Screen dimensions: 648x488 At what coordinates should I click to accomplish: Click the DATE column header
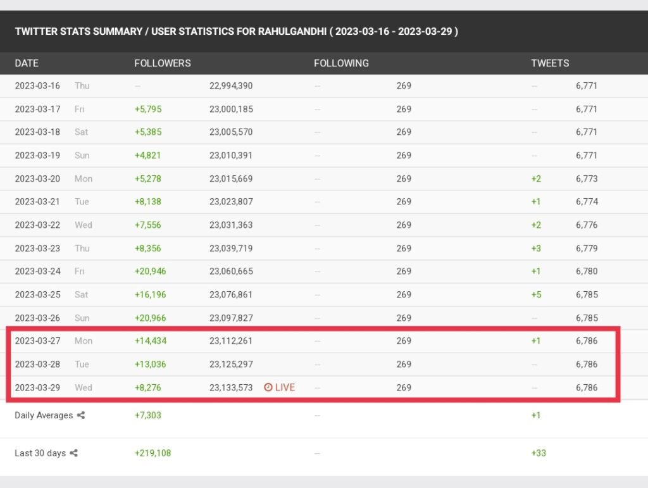click(27, 63)
